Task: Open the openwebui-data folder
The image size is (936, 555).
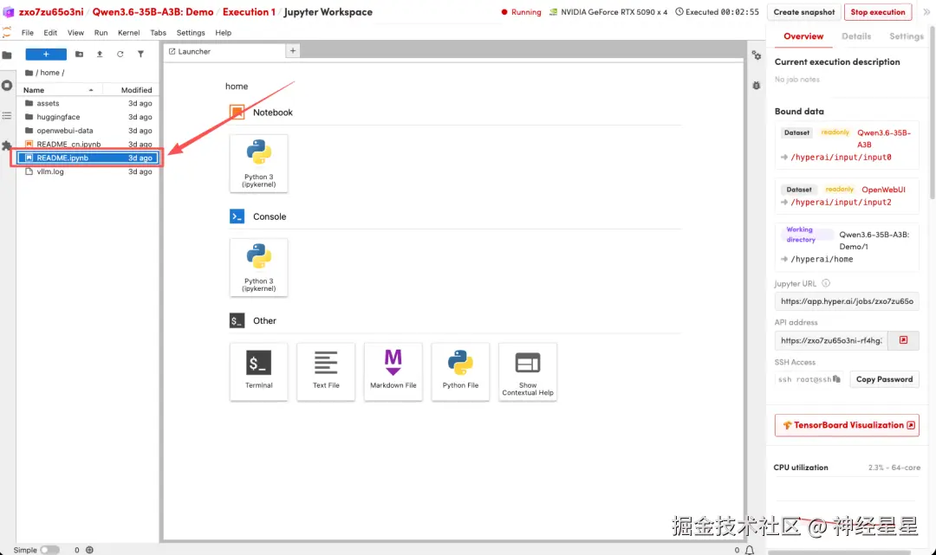Action: click(88, 131)
